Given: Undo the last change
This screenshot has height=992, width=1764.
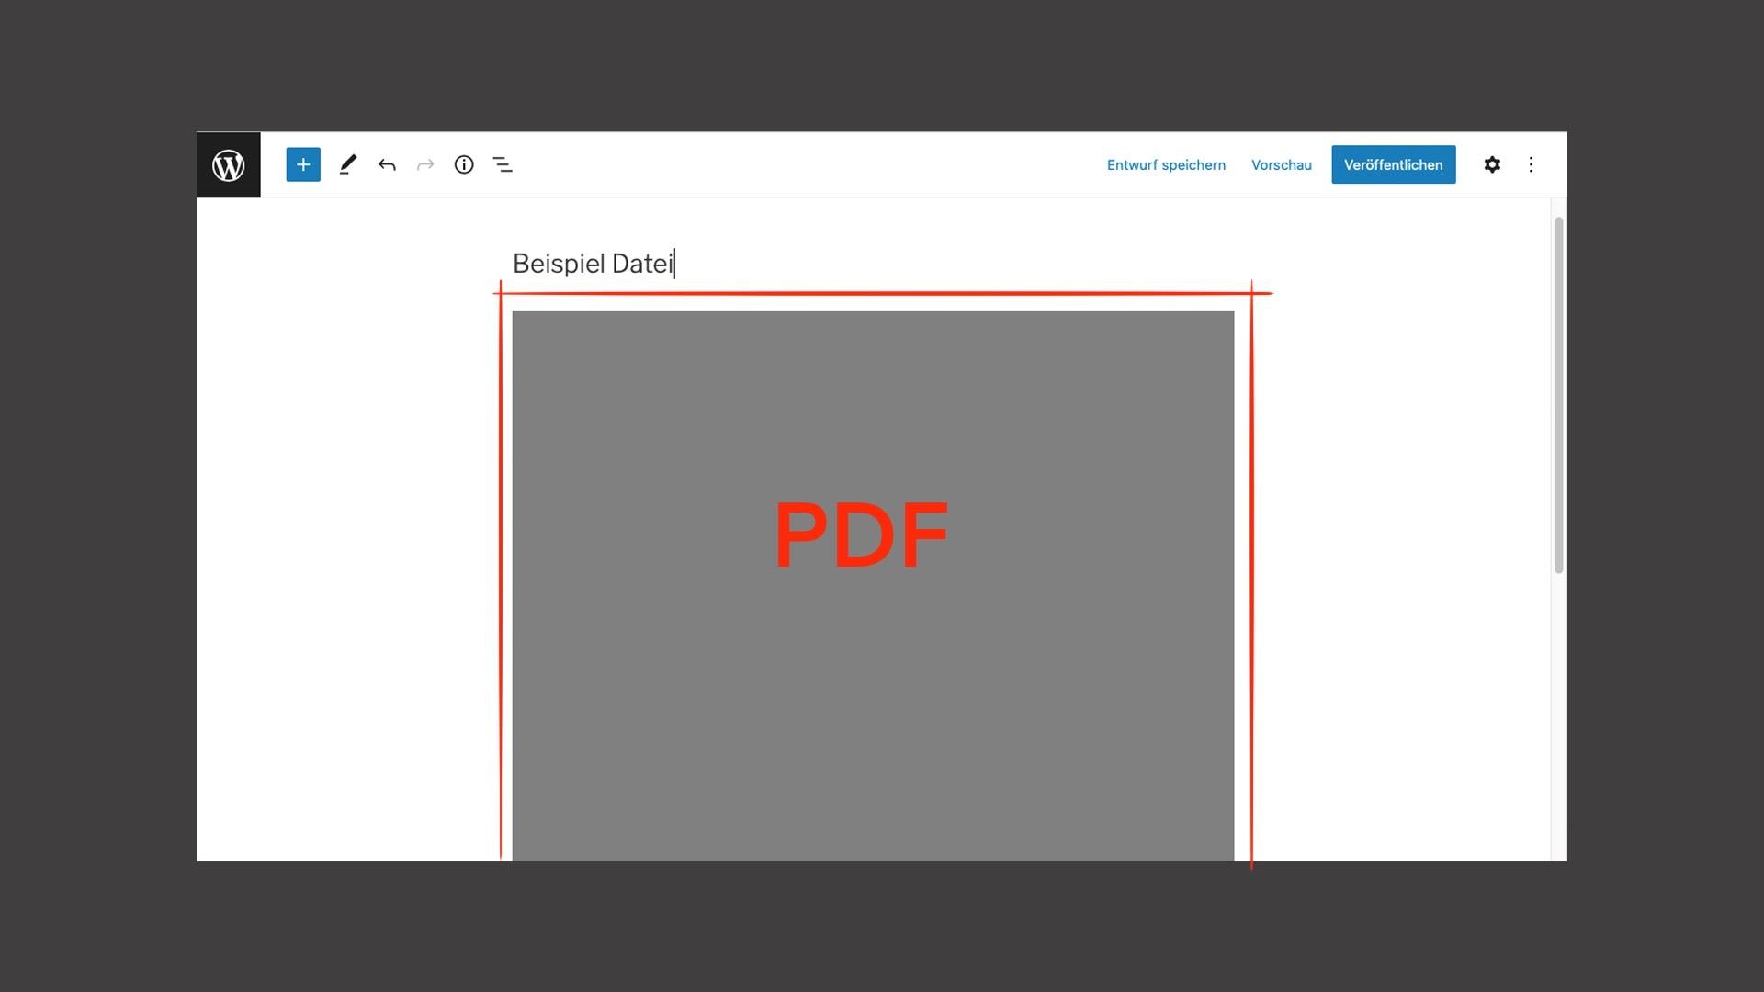Looking at the screenshot, I should (x=387, y=164).
